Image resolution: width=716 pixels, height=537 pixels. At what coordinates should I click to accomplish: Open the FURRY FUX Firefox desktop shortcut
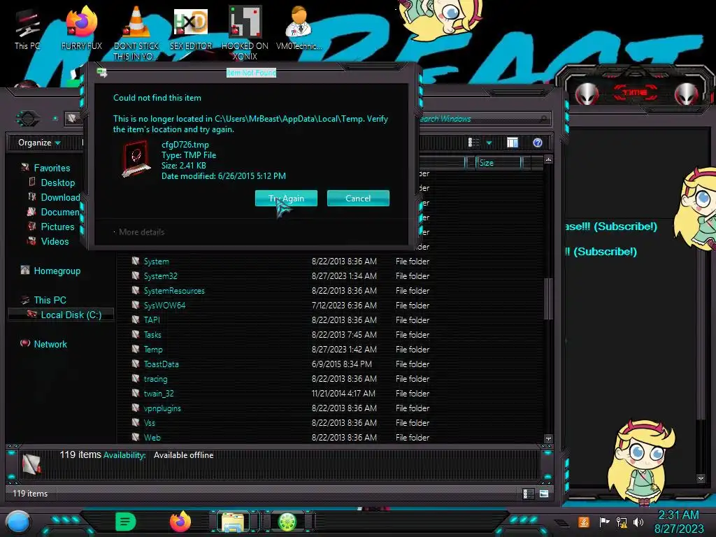(82, 28)
